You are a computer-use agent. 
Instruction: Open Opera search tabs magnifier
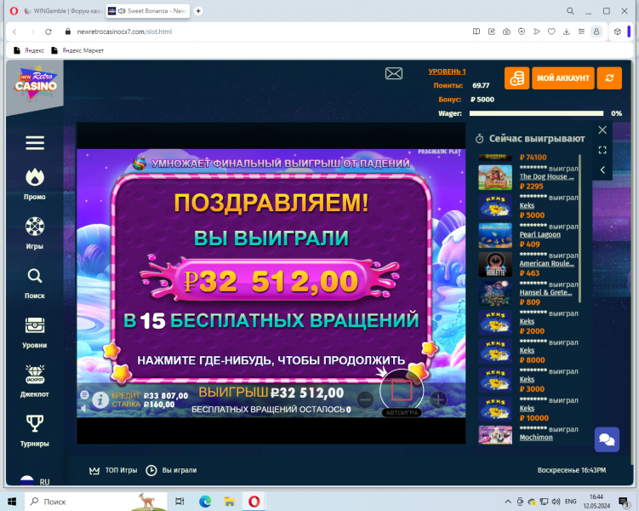click(x=571, y=11)
